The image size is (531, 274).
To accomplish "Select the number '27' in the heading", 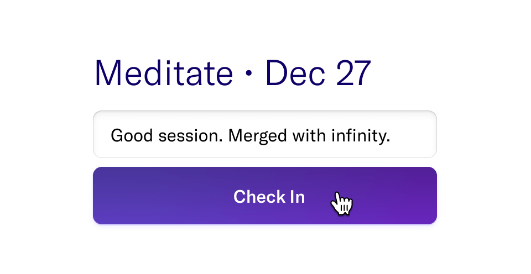I will click(x=353, y=73).
